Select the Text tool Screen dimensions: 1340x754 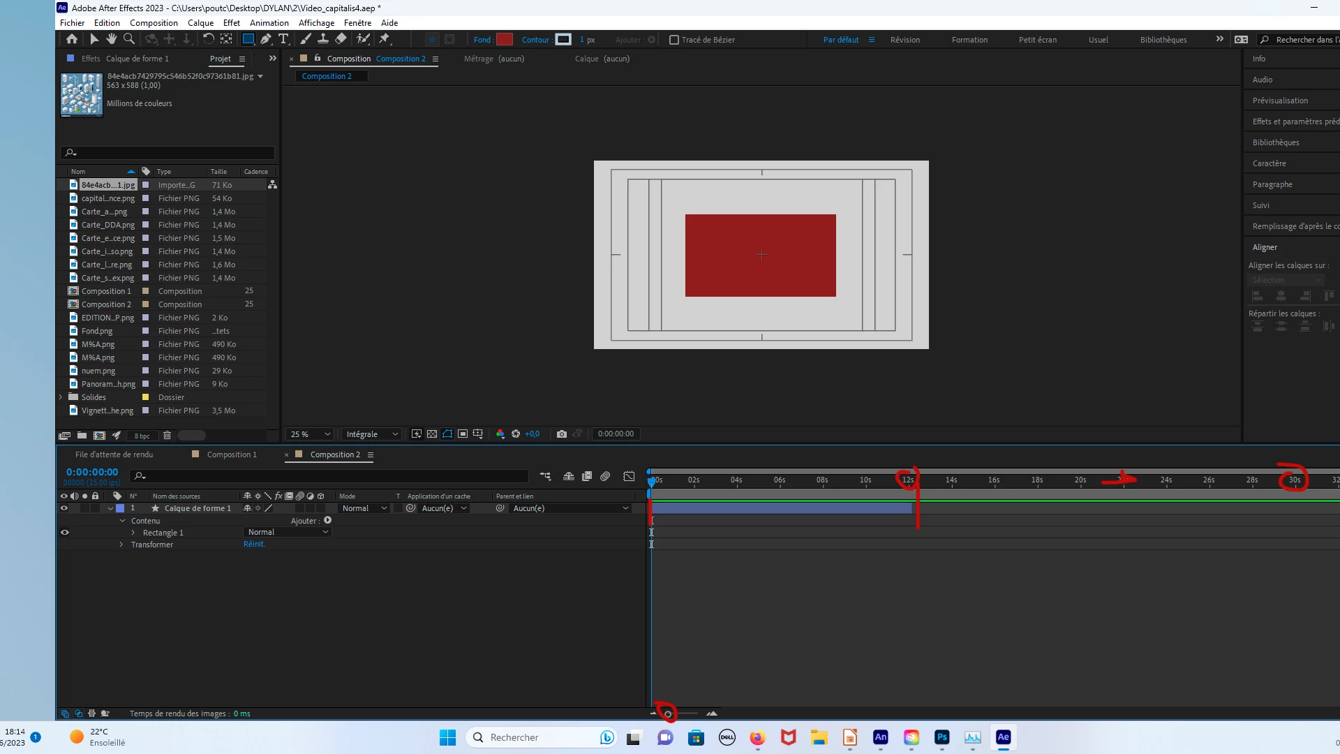[283, 39]
